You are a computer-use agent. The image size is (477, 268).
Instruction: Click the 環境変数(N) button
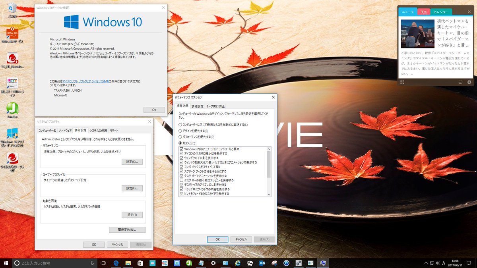tap(127, 230)
